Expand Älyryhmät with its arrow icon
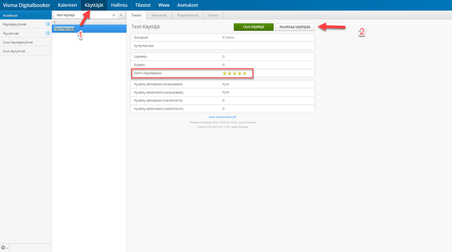Image resolution: width=452 pixels, height=252 pixels. point(48,33)
